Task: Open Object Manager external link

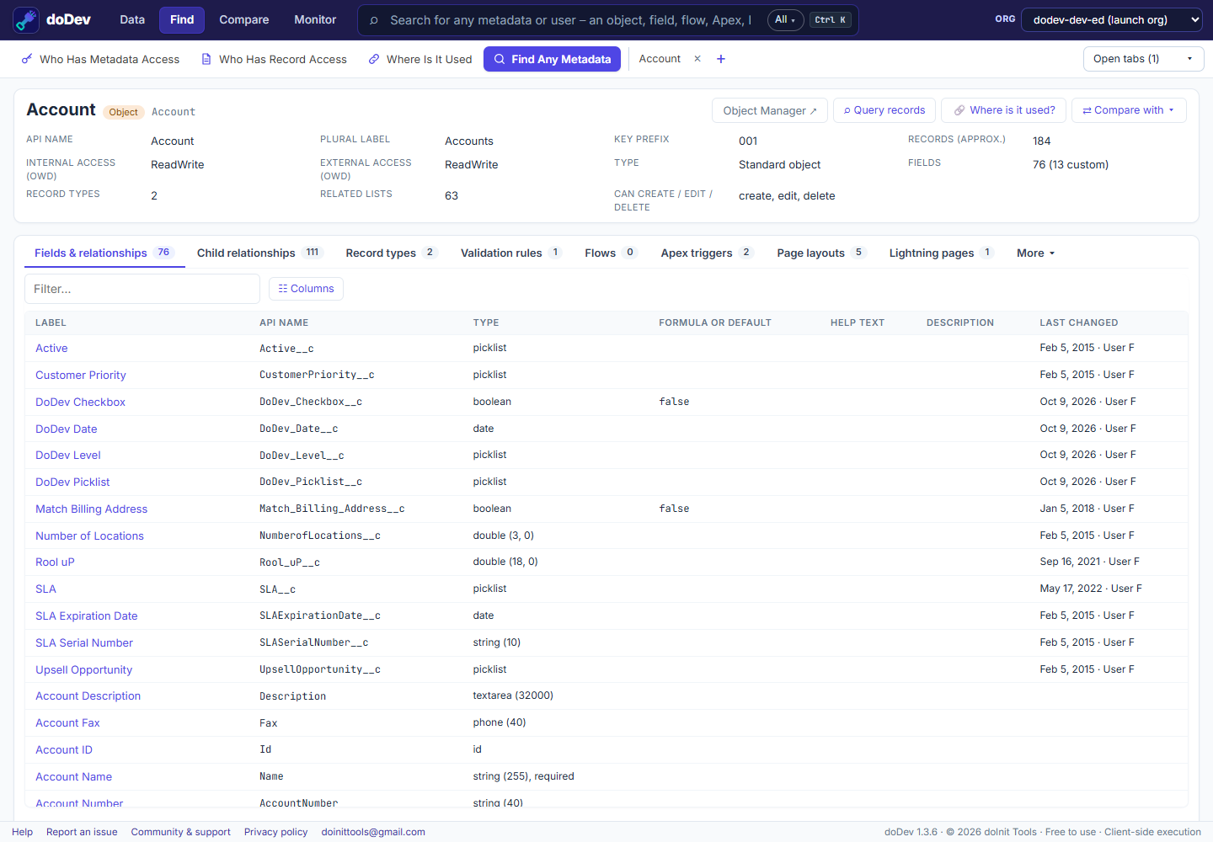Action: [770, 110]
